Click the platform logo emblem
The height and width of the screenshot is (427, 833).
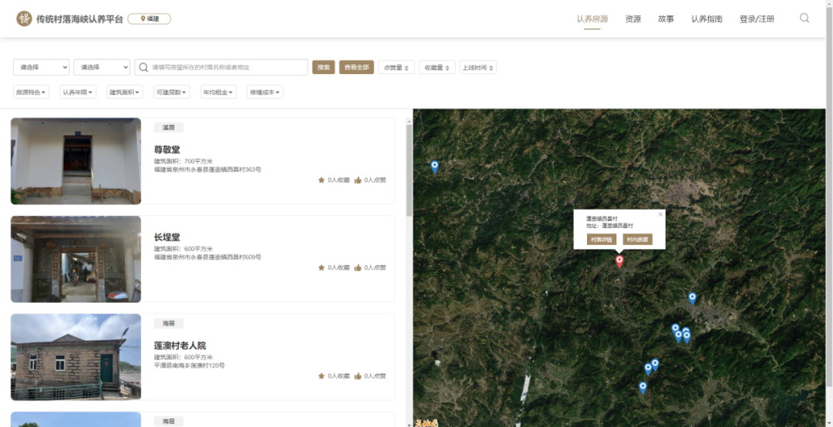24,18
